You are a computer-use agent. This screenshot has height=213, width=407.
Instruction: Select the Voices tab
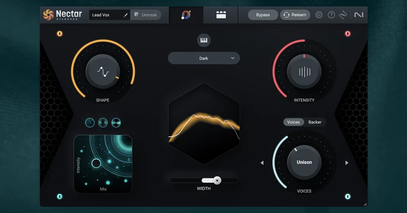point(293,122)
